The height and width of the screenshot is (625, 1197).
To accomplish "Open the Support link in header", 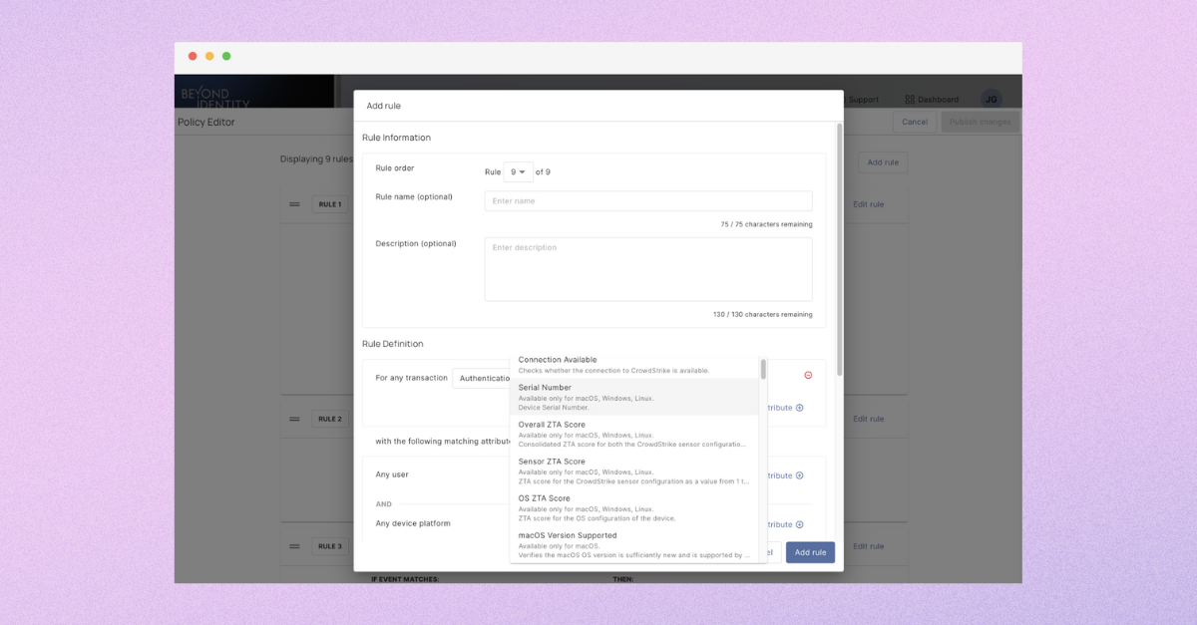I will click(864, 100).
